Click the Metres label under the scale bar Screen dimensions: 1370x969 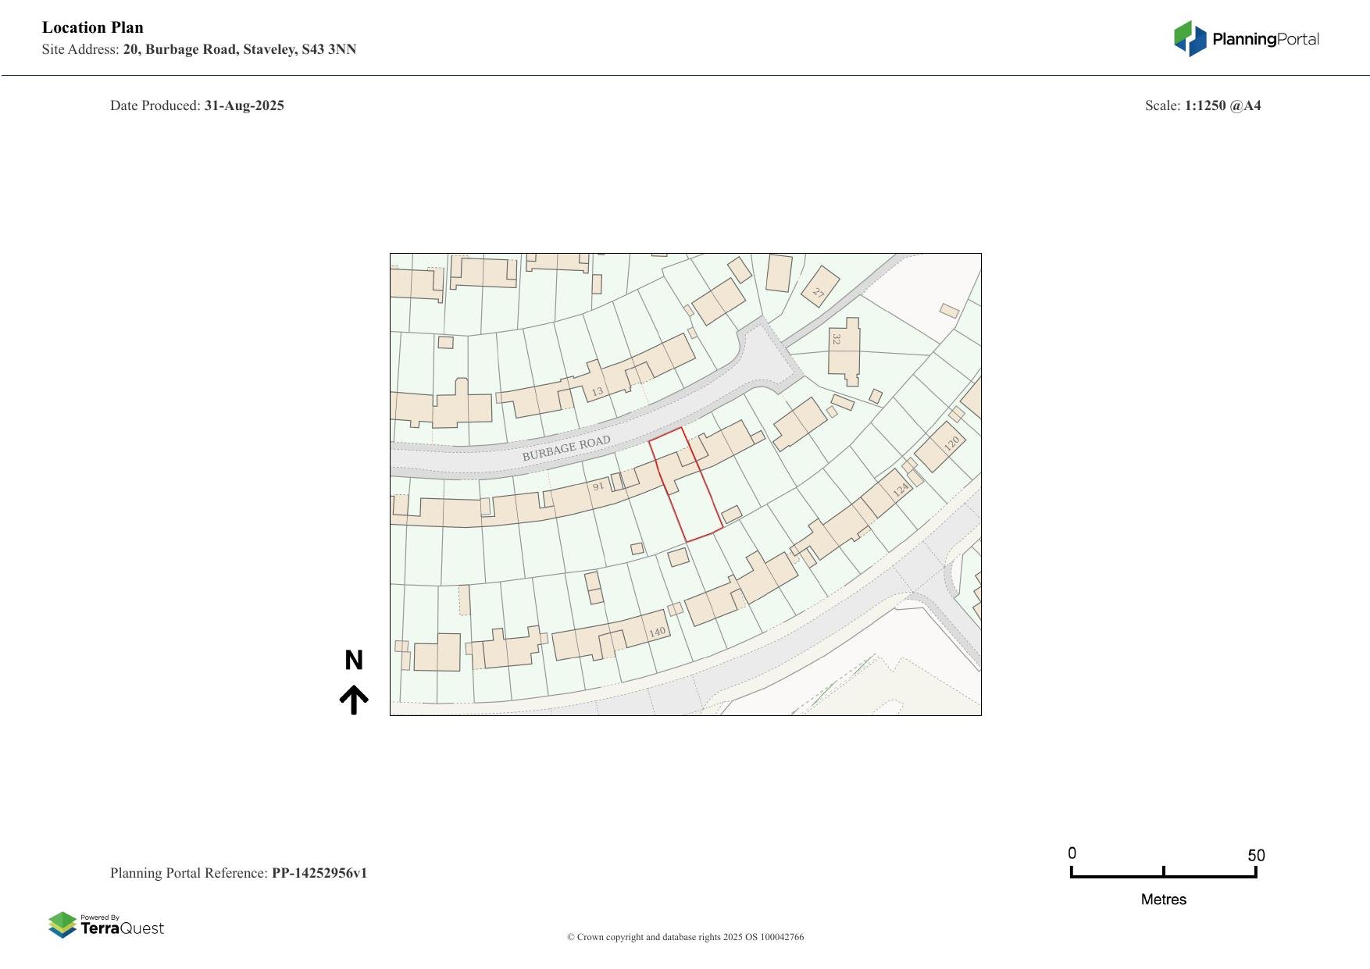click(1163, 900)
